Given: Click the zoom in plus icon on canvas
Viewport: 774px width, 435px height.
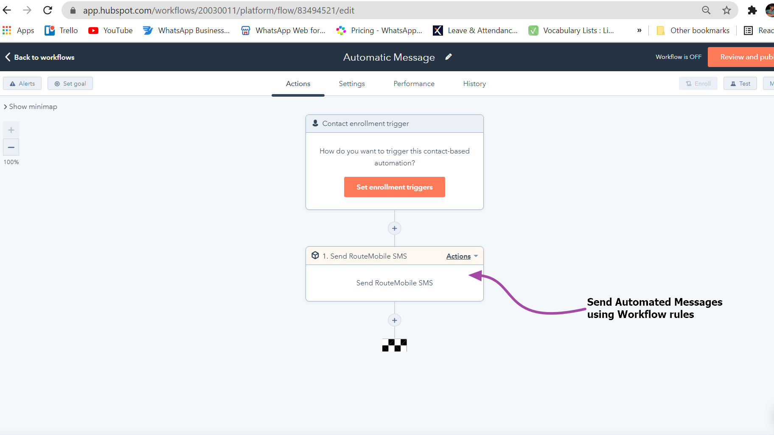Looking at the screenshot, I should pos(11,129).
